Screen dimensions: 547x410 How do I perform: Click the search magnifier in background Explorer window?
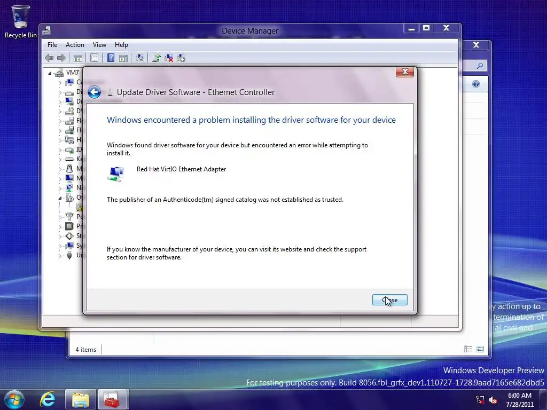point(480,66)
